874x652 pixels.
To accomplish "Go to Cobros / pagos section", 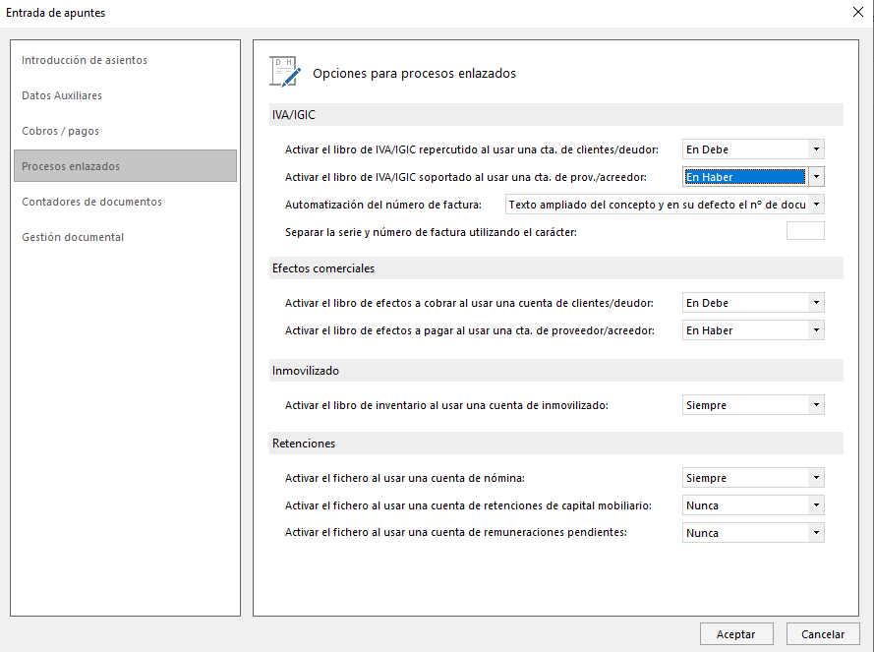I will click(x=60, y=131).
